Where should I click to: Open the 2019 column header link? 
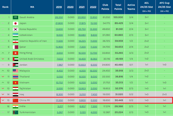click(59, 7)
